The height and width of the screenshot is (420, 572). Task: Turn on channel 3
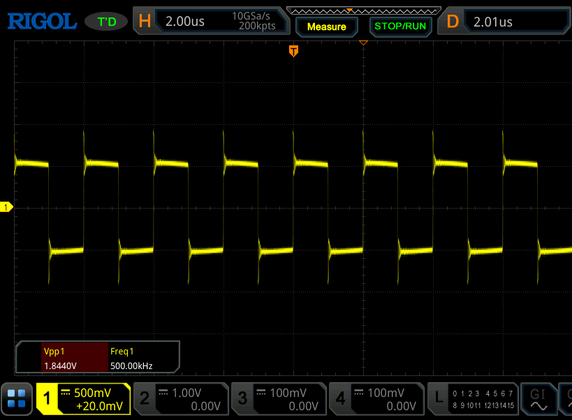[279, 399]
